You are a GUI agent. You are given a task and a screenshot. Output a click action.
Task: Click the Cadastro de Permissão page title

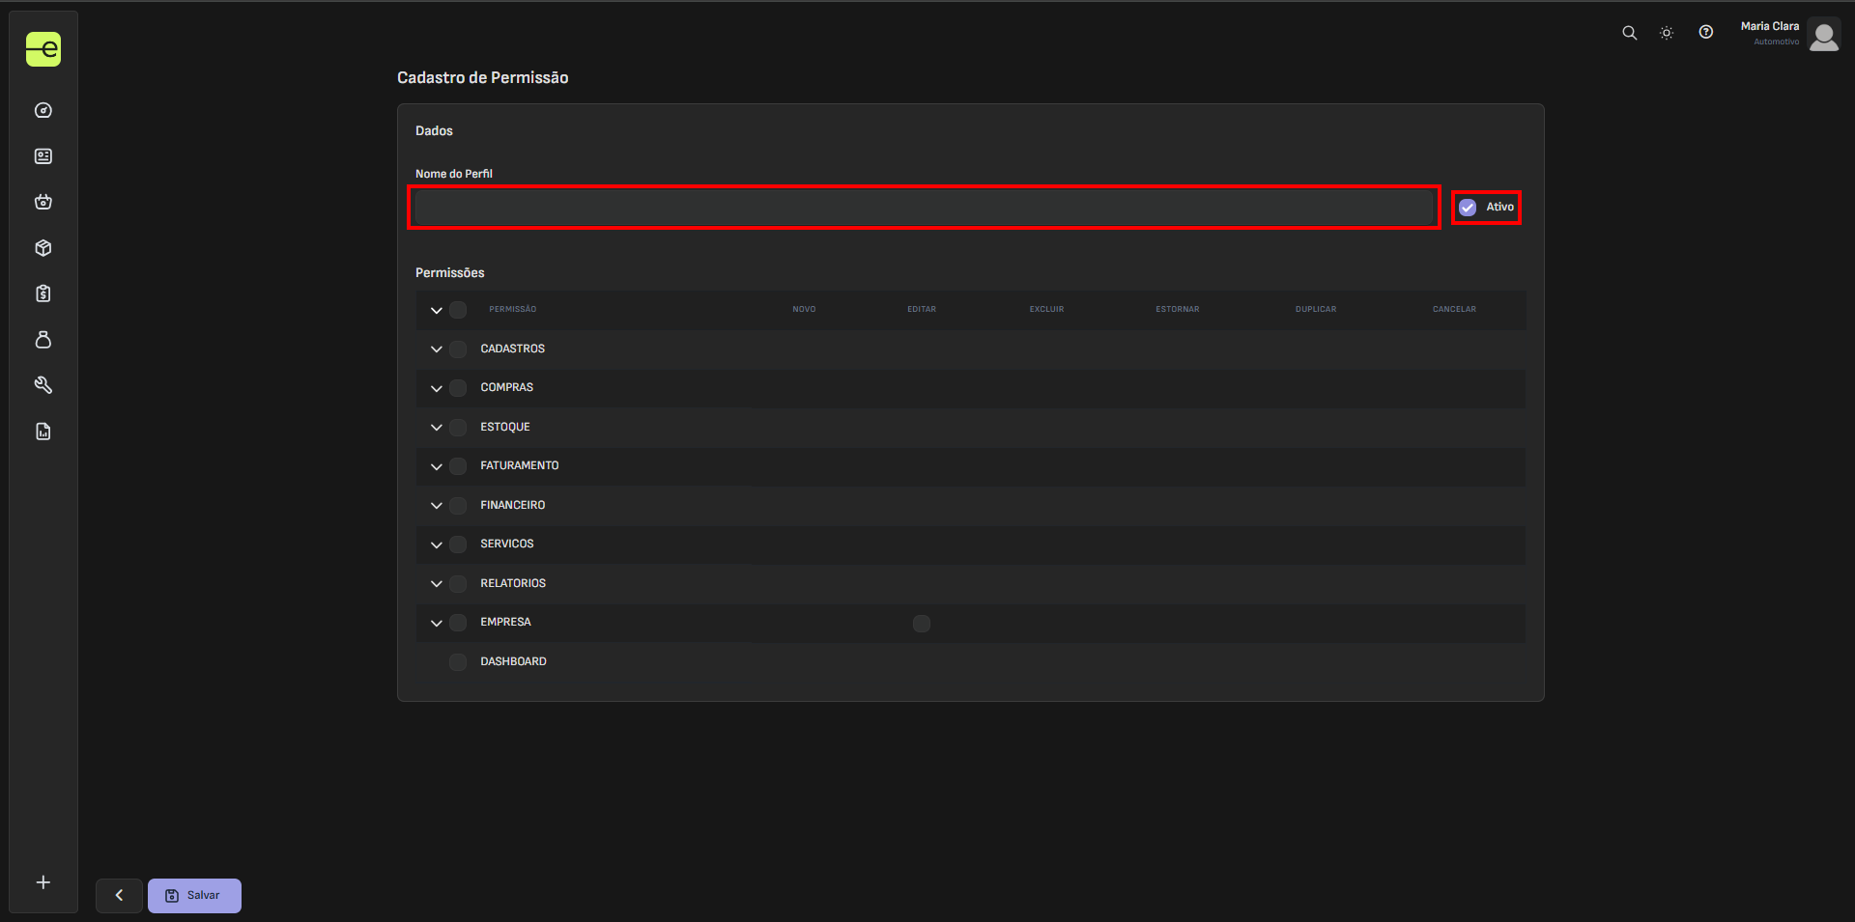click(483, 78)
